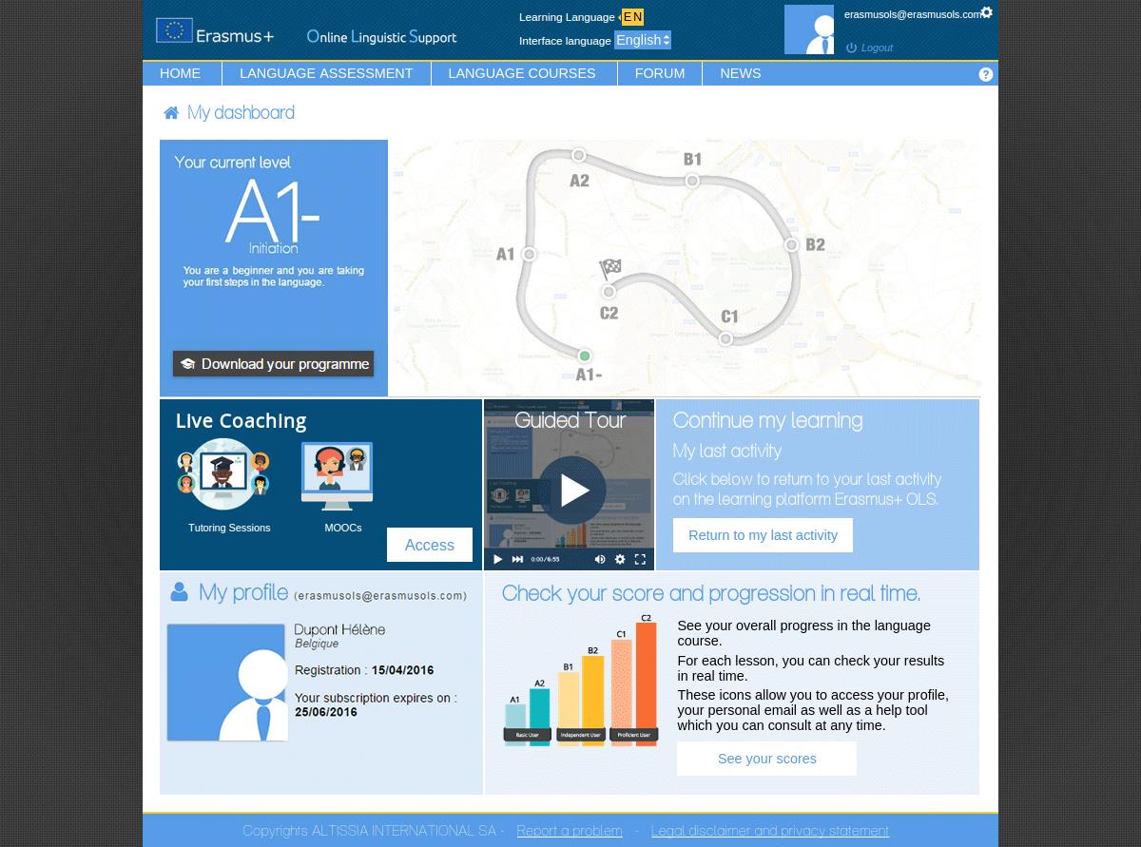Click the Logout link
Viewport: 1141px width, 847px height.
[877, 48]
